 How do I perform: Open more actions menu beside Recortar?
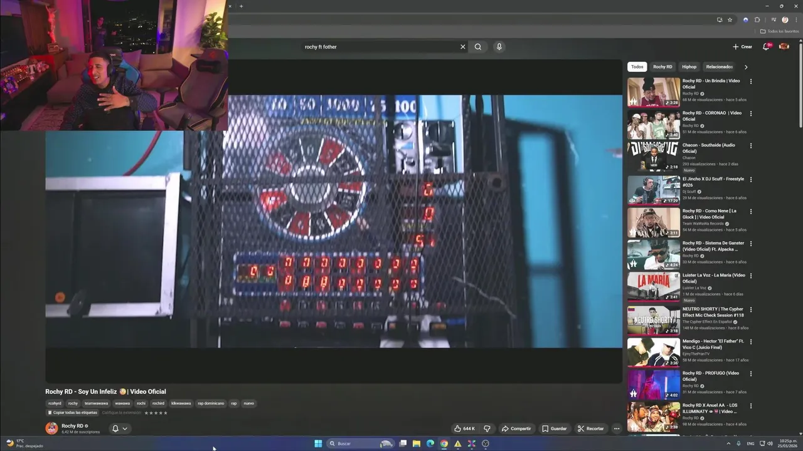pos(617,428)
